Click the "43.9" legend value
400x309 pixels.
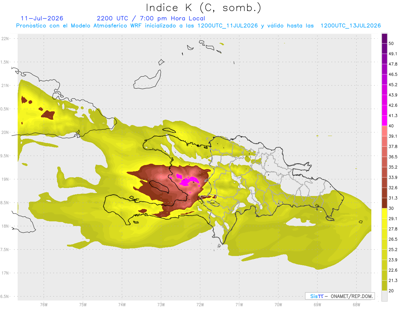point(393,95)
